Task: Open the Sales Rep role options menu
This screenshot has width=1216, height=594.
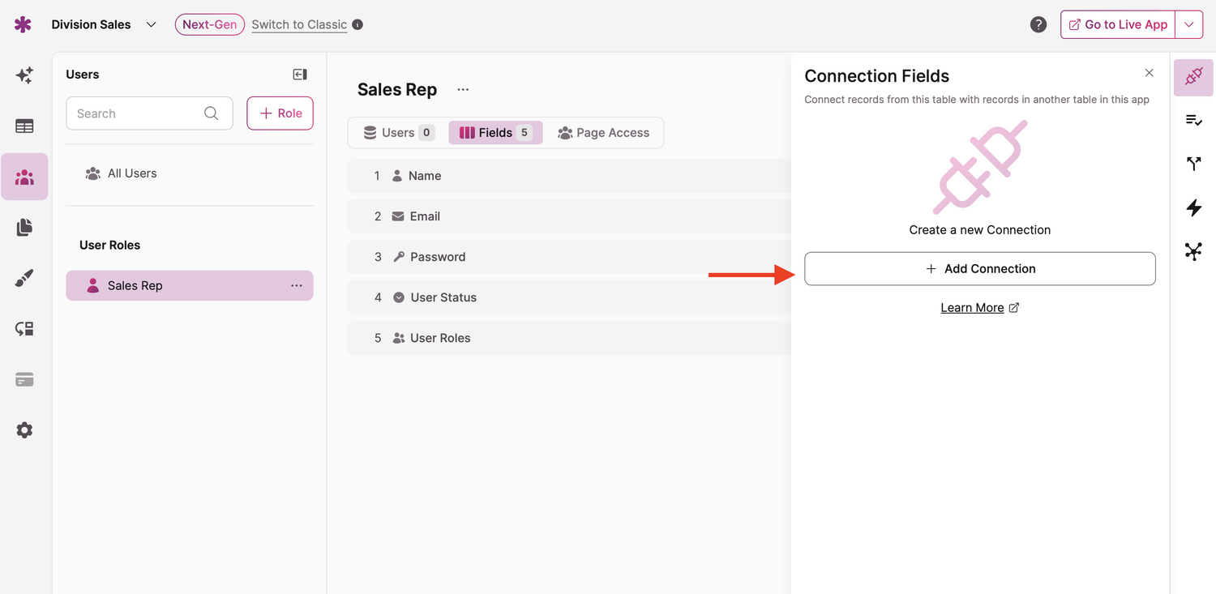Action: (x=297, y=285)
